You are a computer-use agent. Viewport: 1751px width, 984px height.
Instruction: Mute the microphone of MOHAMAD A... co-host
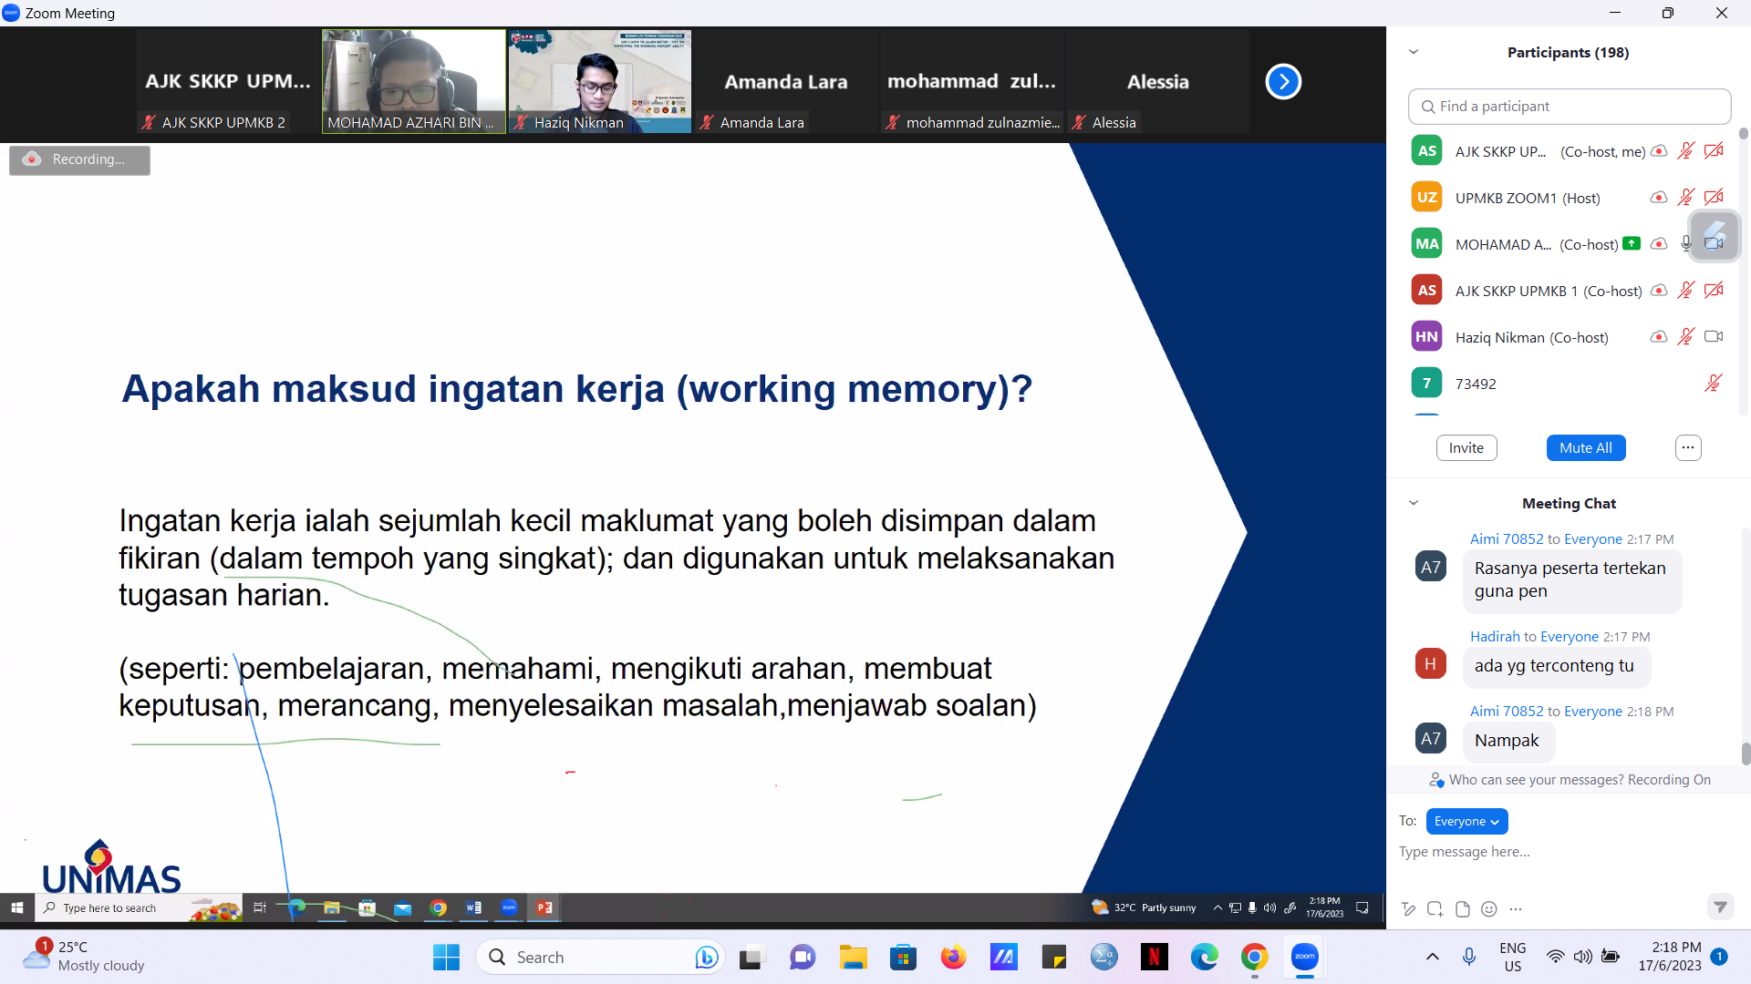tap(1686, 243)
